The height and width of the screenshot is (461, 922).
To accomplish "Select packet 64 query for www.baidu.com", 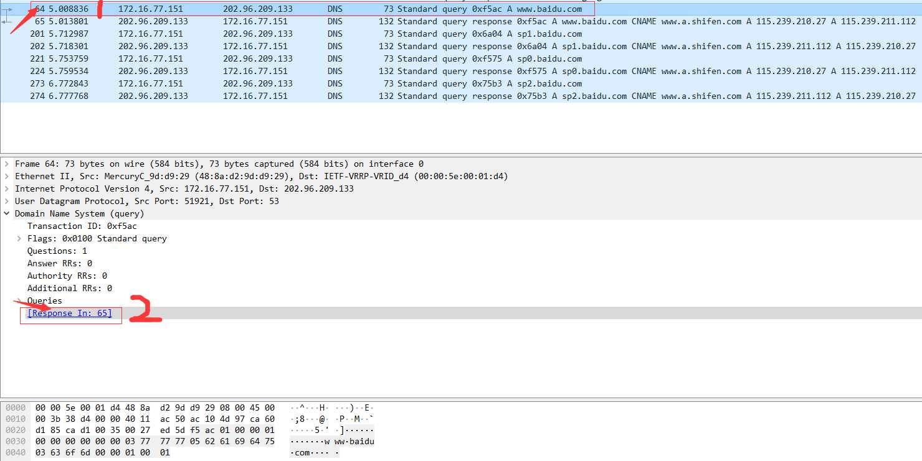I will tap(461, 9).
